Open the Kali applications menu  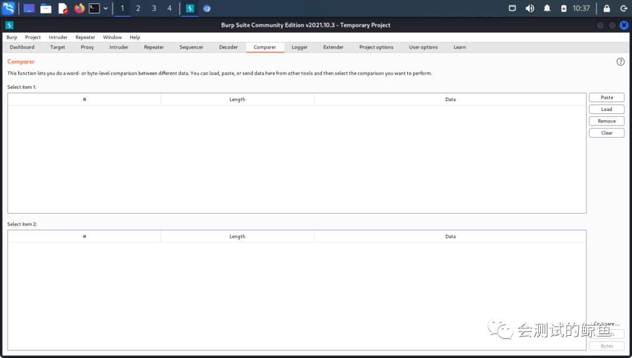8,8
